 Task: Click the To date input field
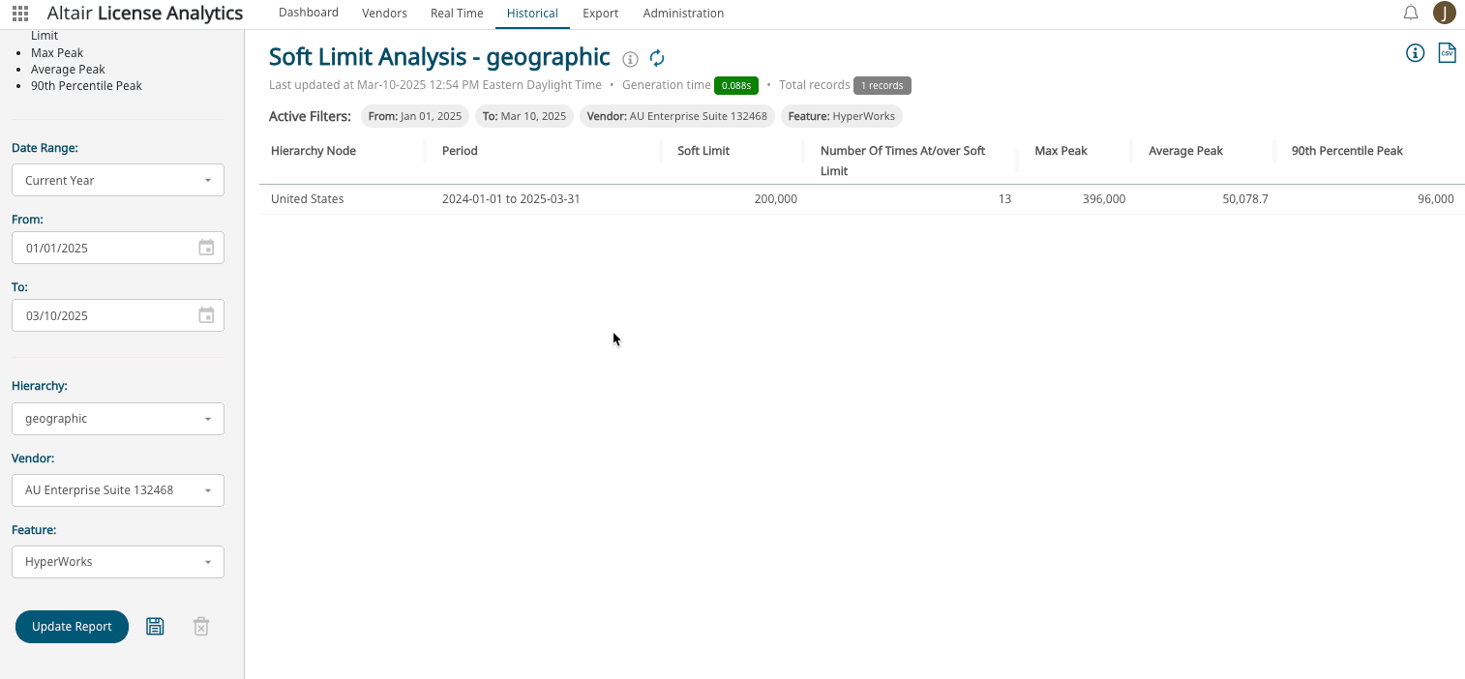(x=118, y=315)
